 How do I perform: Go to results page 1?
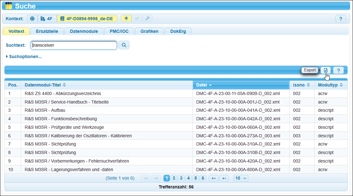pyautogui.click(x=167, y=178)
